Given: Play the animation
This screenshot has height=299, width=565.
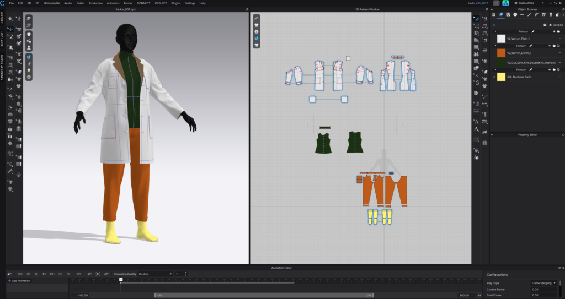Looking at the screenshot, I should pos(36,274).
